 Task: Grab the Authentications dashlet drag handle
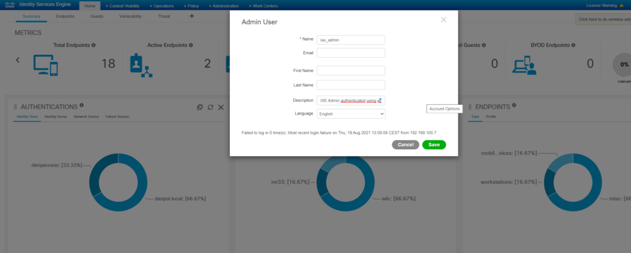(15, 107)
